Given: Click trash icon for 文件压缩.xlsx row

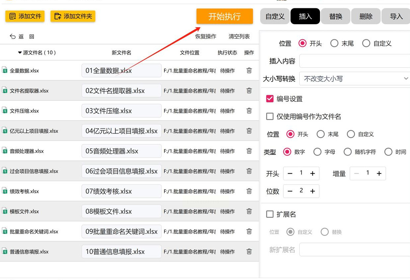Looking at the screenshot, I should click(249, 111).
